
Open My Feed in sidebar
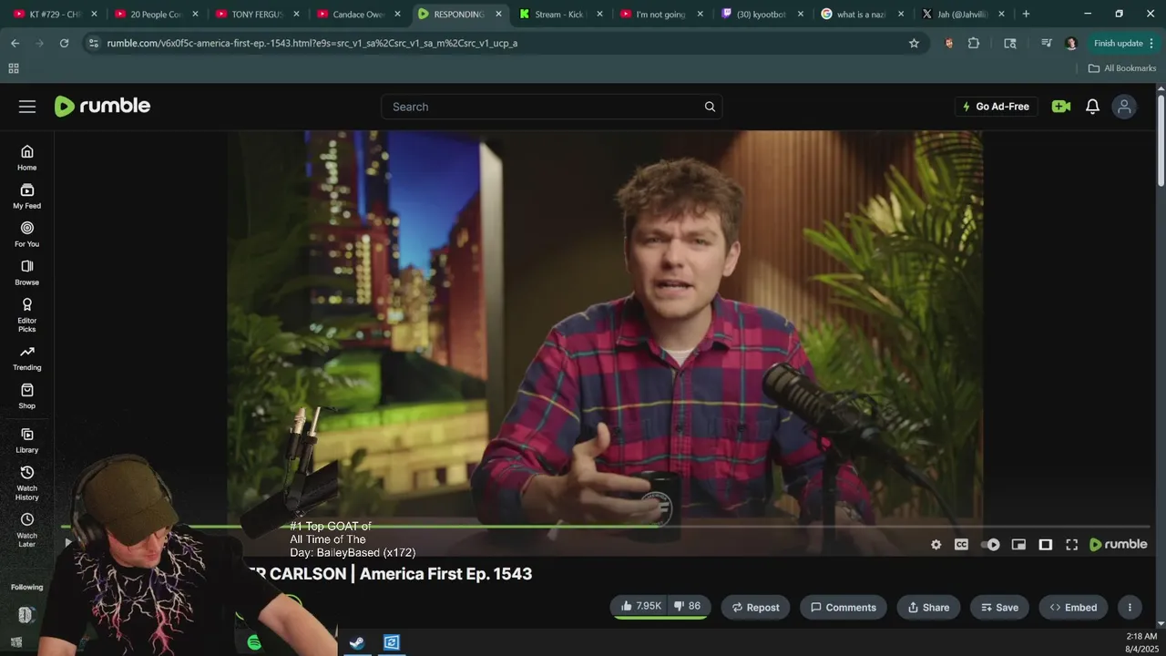point(27,196)
